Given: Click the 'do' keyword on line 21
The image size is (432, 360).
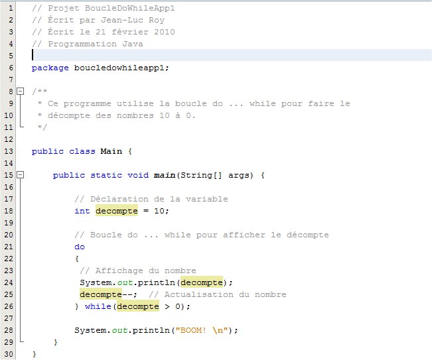Looking at the screenshot, I should 80,247.
